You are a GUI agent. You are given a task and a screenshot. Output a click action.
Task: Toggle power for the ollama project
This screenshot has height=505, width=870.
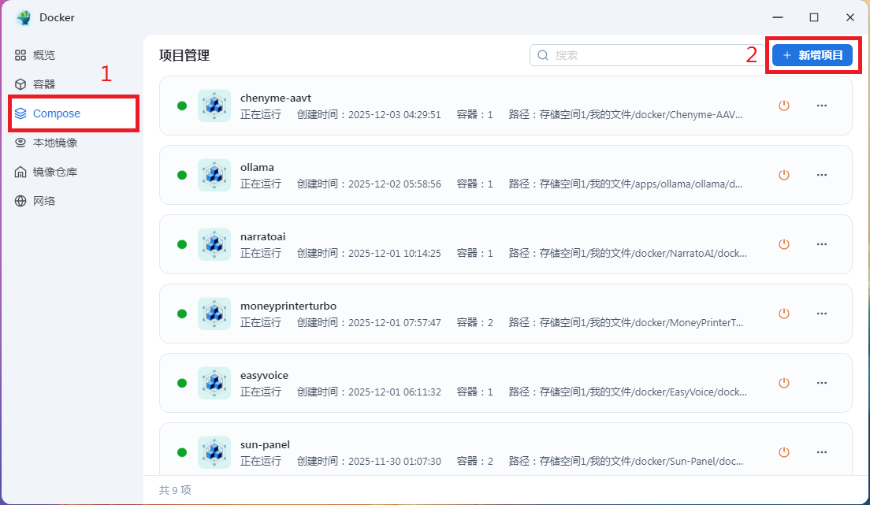[783, 175]
